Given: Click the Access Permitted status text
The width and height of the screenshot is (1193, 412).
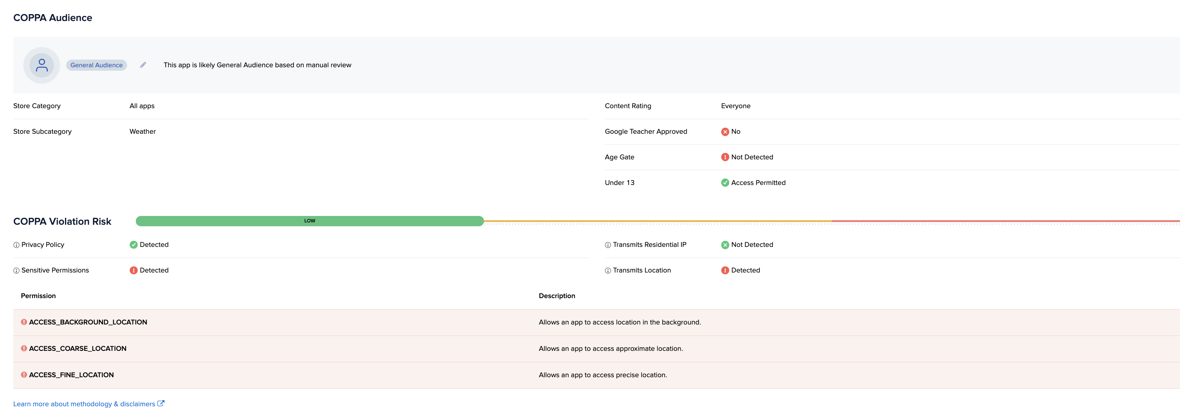Looking at the screenshot, I should point(758,183).
